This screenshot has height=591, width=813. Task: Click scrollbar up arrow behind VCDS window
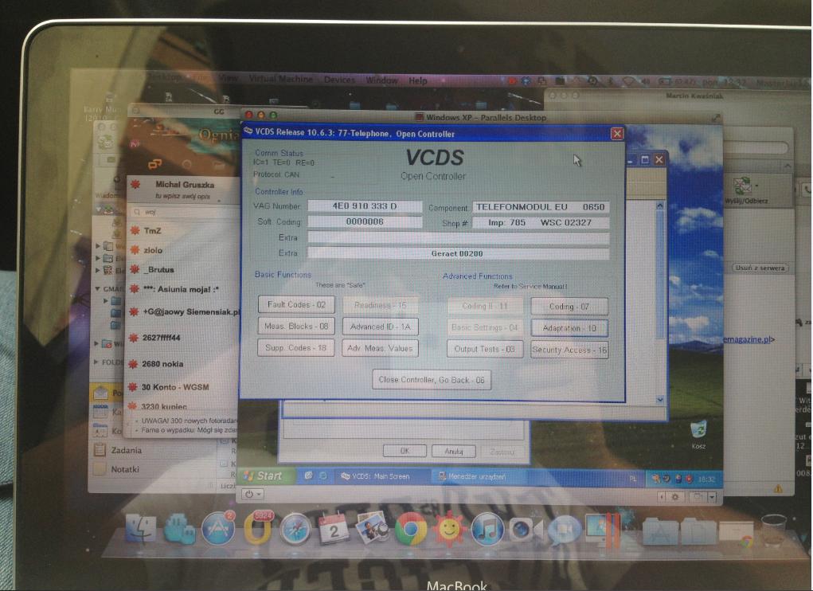[x=659, y=205]
